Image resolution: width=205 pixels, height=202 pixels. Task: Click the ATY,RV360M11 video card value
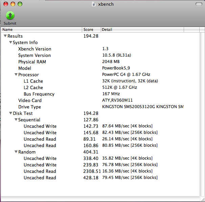click(117, 100)
